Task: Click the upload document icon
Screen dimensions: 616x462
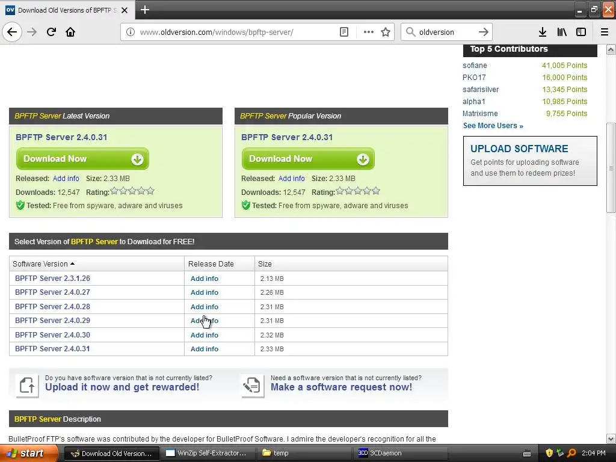Action: [26, 386]
